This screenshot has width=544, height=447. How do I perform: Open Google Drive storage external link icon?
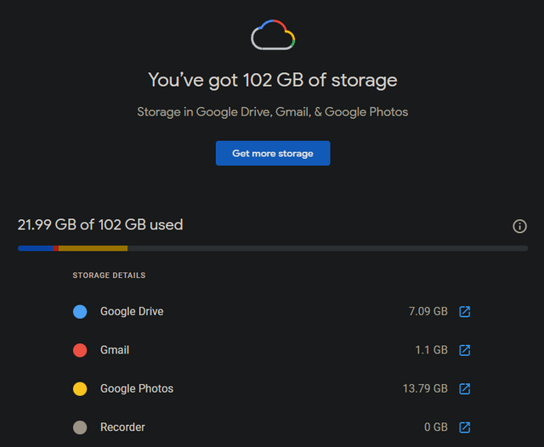465,311
